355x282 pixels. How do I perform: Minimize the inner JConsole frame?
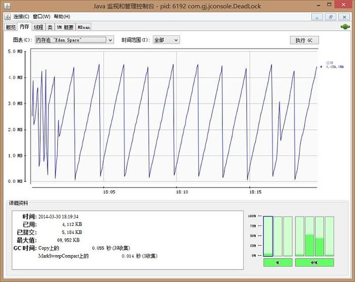(317, 17)
